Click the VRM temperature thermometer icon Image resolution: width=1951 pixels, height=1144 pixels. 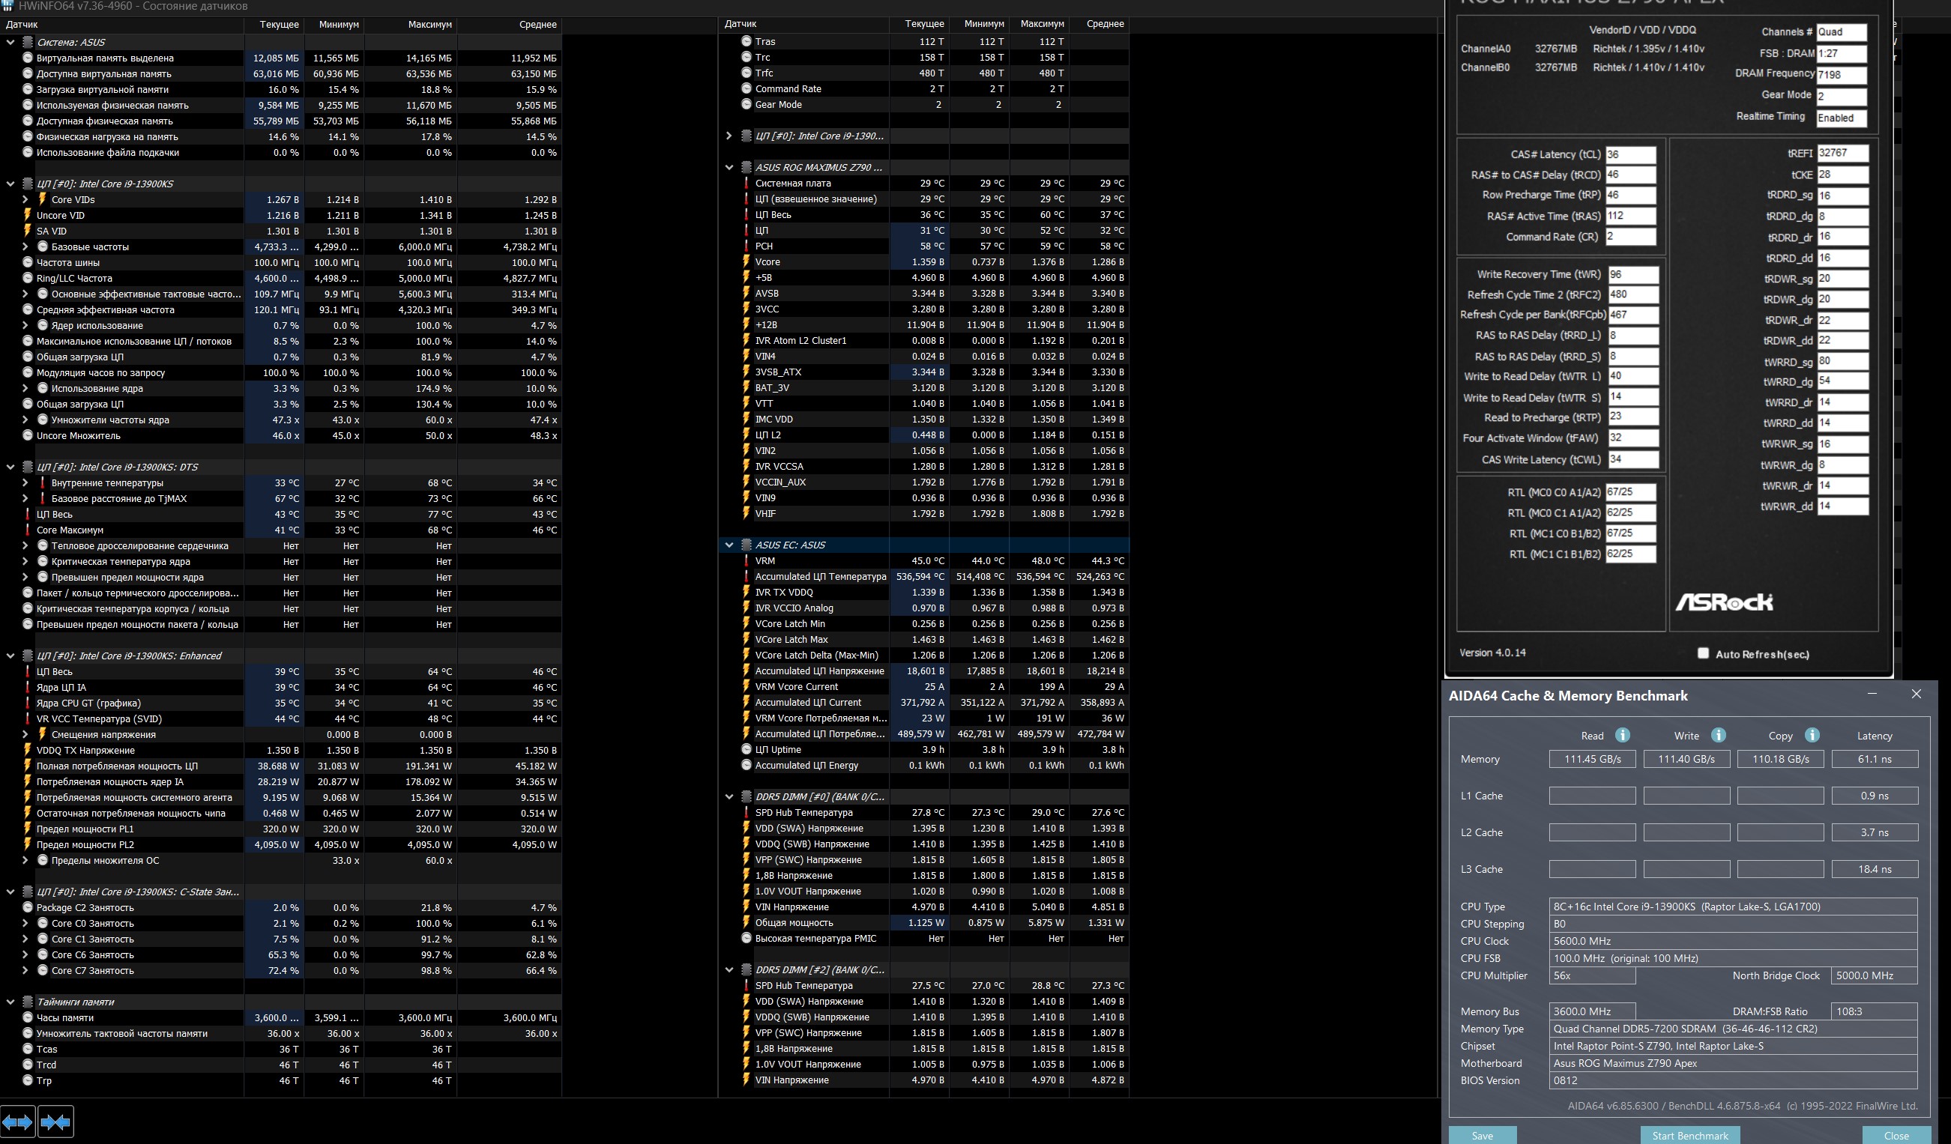click(x=747, y=560)
